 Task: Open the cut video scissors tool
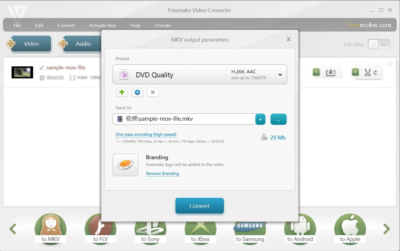pos(367,72)
